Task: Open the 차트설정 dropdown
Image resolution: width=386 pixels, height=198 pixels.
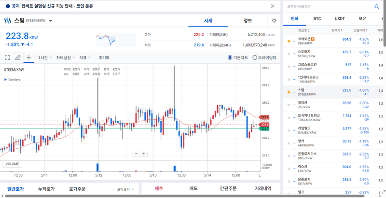Action: pos(66,57)
